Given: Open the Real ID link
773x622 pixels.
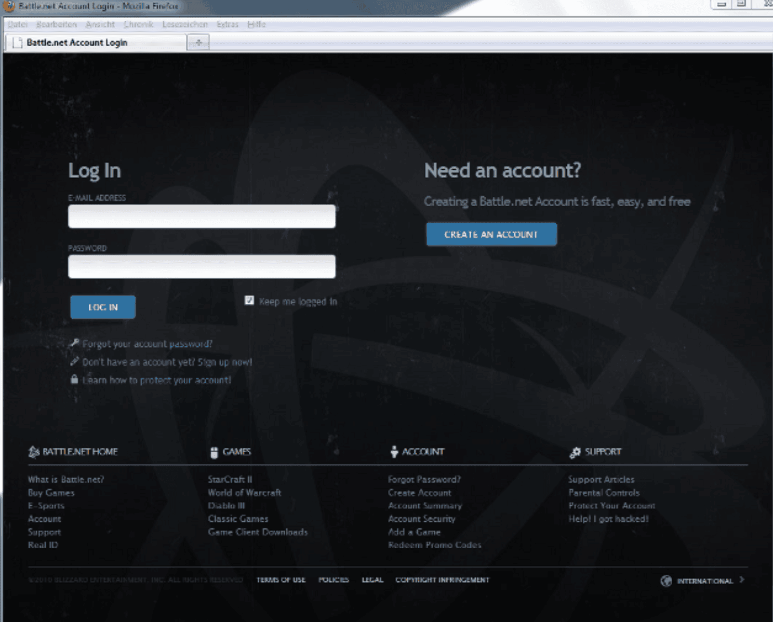Looking at the screenshot, I should (x=43, y=545).
